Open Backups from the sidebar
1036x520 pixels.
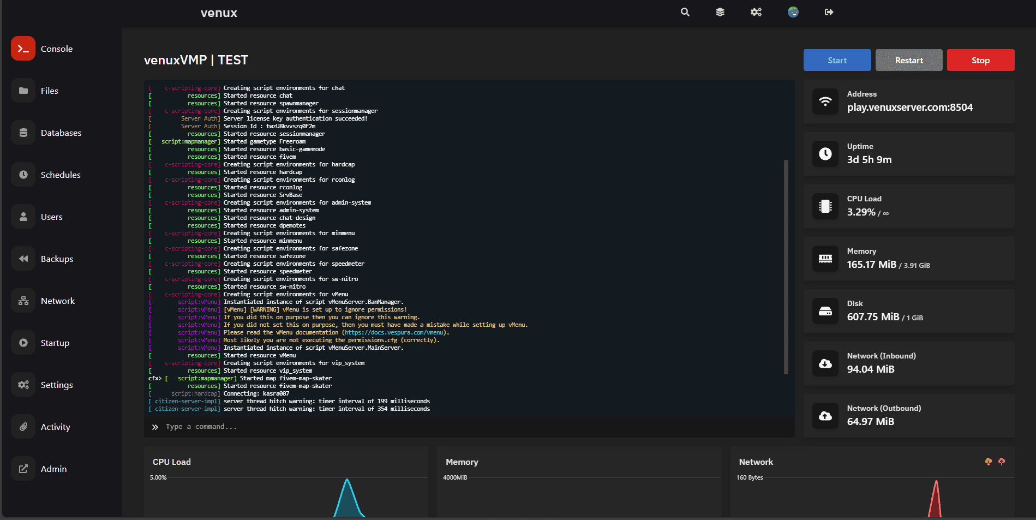[23, 259]
